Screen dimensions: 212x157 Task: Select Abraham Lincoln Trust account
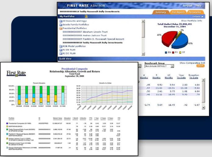(85, 32)
